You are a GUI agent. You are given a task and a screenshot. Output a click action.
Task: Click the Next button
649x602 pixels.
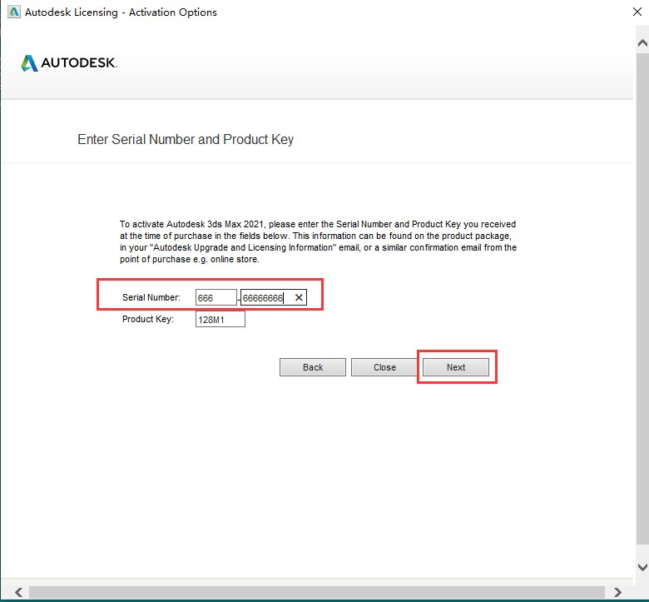point(456,367)
